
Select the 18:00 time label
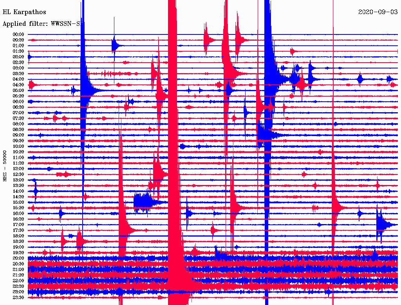click(x=18, y=236)
